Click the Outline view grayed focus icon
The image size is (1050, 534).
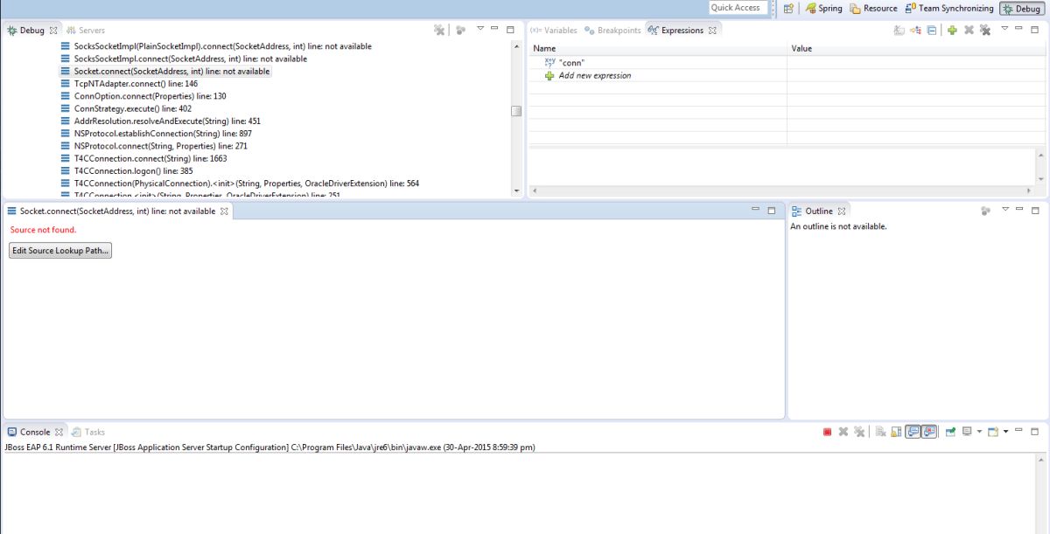986,211
